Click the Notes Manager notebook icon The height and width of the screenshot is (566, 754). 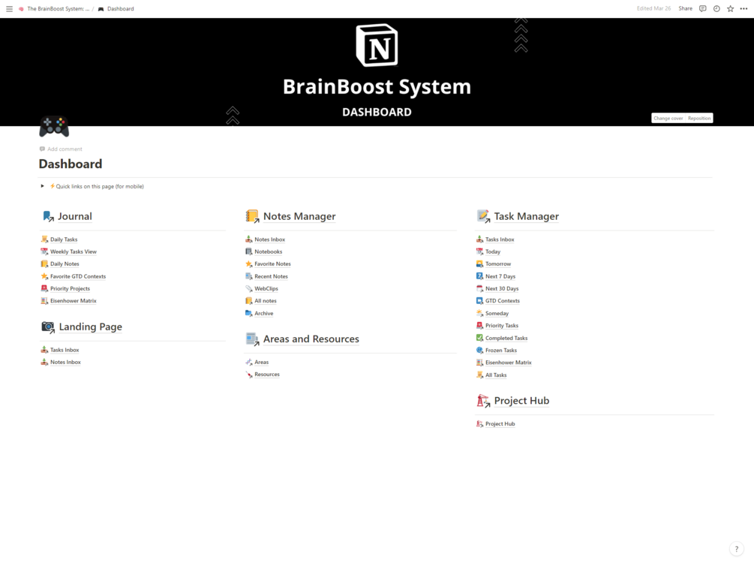point(252,217)
